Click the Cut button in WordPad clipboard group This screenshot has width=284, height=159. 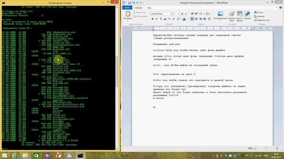pos(139,12)
